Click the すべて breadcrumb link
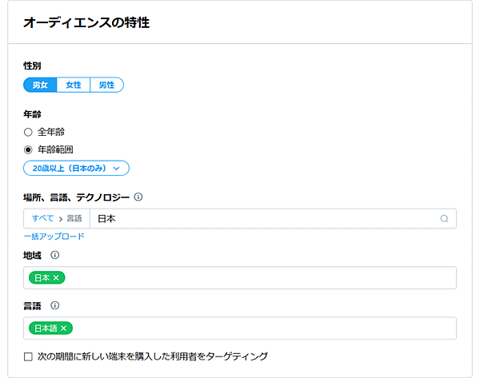480x378 pixels. [x=43, y=218]
